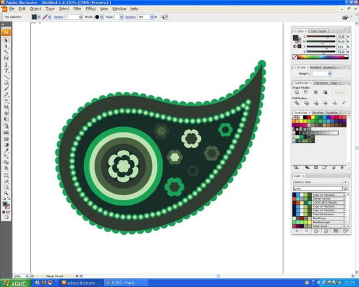This screenshot has width=359, height=287.
Task: Open the File menu
Action: 12,8
